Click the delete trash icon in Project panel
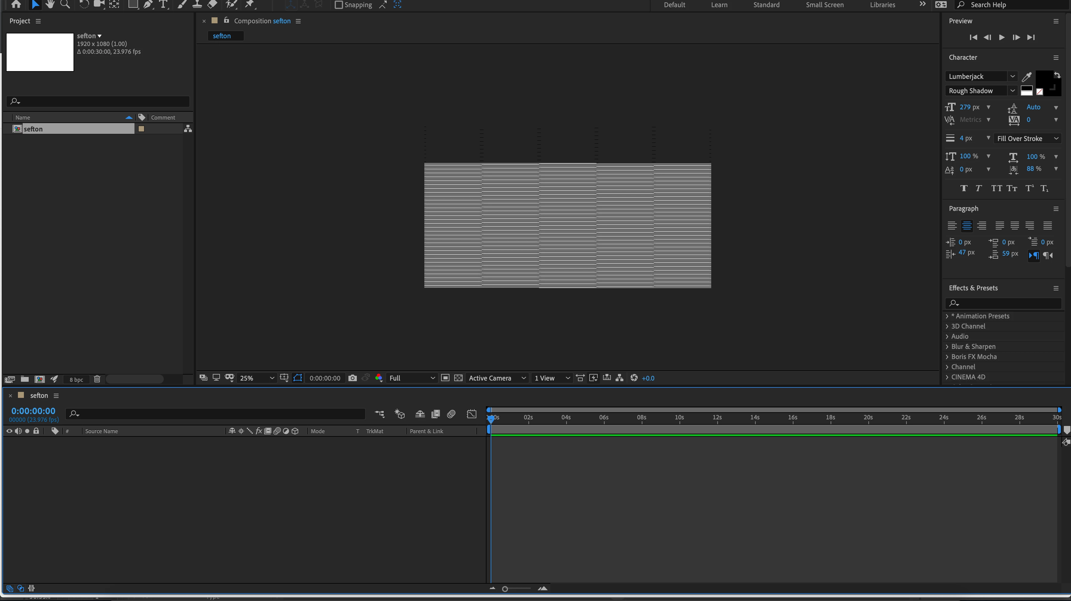 pos(97,379)
